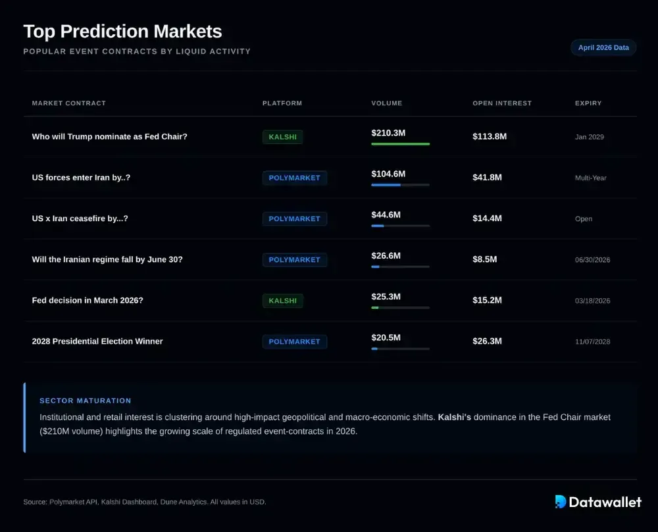Click the Expiry column header
Image resolution: width=658 pixels, height=532 pixels.
pyautogui.click(x=588, y=103)
